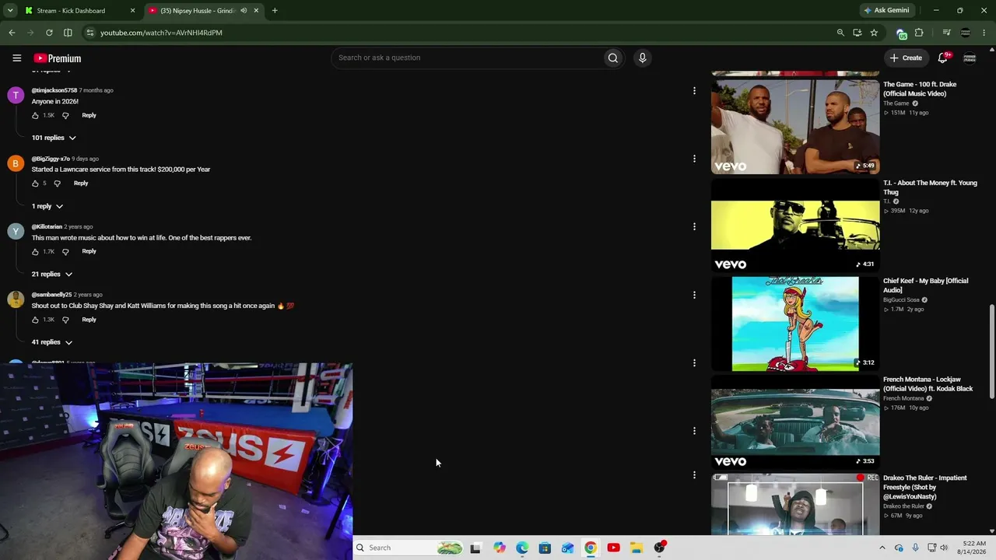Screen dimensions: 996x560
Task: Click the Windows taskbar Search box
Action: pos(409,548)
